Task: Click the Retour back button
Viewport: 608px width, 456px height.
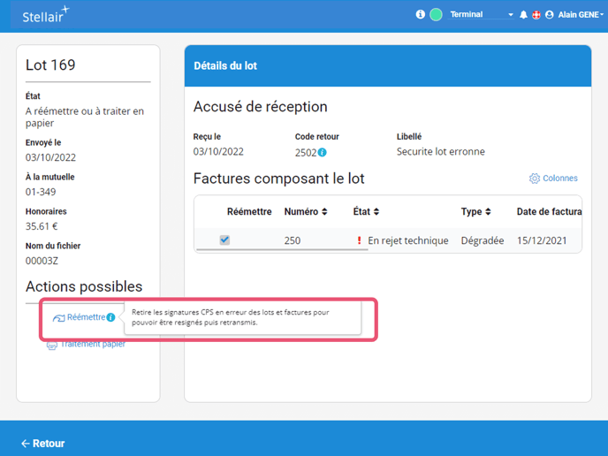Action: (43, 443)
